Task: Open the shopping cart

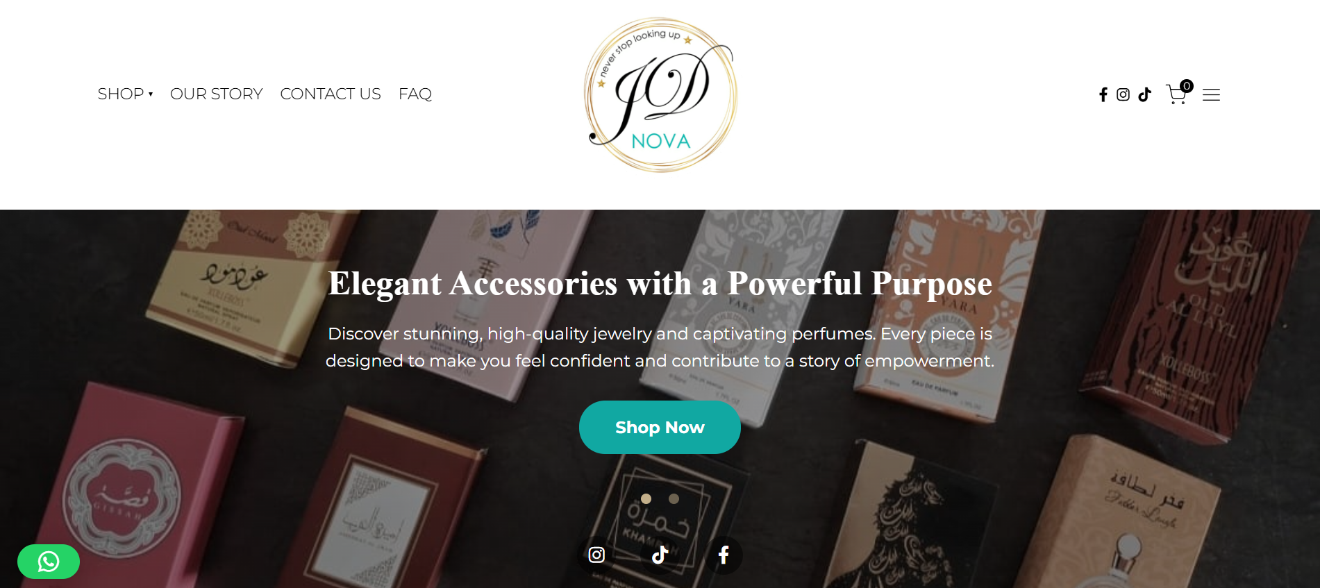Action: coord(1176,94)
